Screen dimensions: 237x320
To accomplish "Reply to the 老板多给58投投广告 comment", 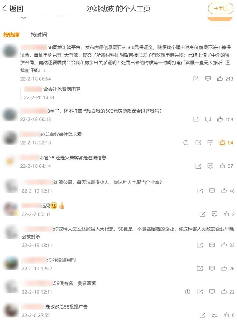I will coord(214,315).
